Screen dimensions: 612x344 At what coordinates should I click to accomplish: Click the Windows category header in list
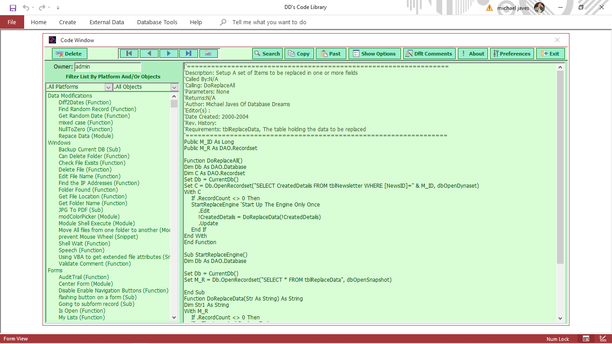coord(59,143)
